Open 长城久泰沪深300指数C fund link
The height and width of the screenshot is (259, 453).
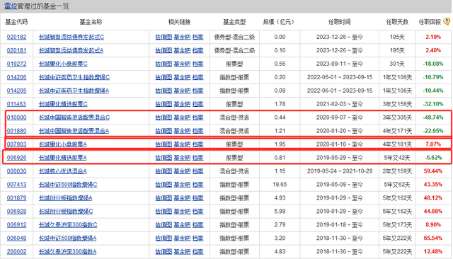pos(68,224)
